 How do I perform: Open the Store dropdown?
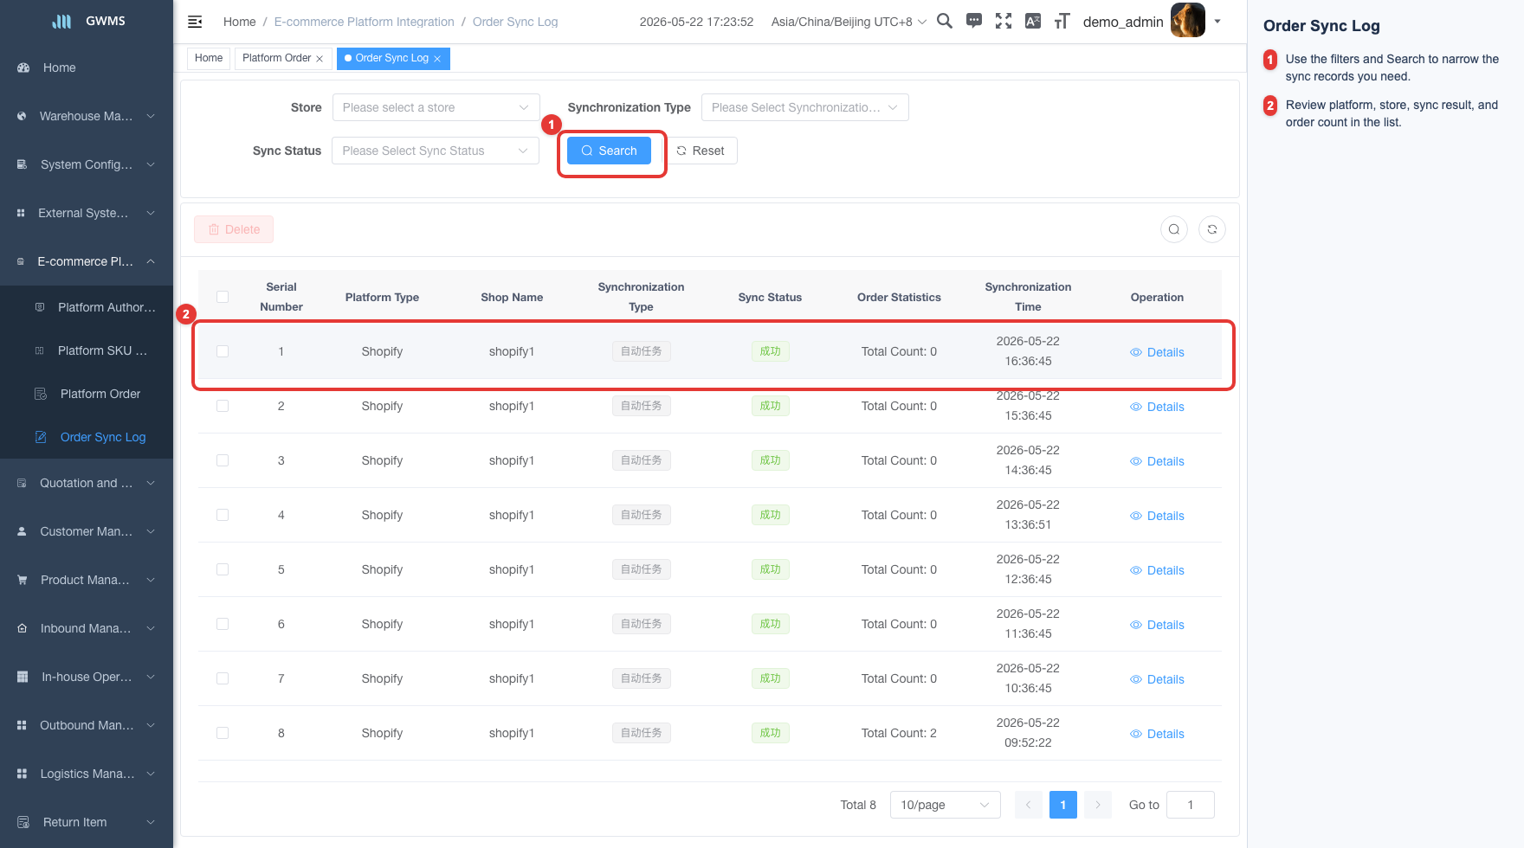pyautogui.click(x=436, y=107)
